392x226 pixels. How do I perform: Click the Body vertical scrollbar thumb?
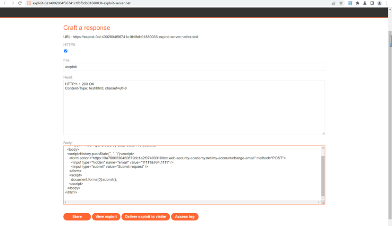[x=323, y=176]
